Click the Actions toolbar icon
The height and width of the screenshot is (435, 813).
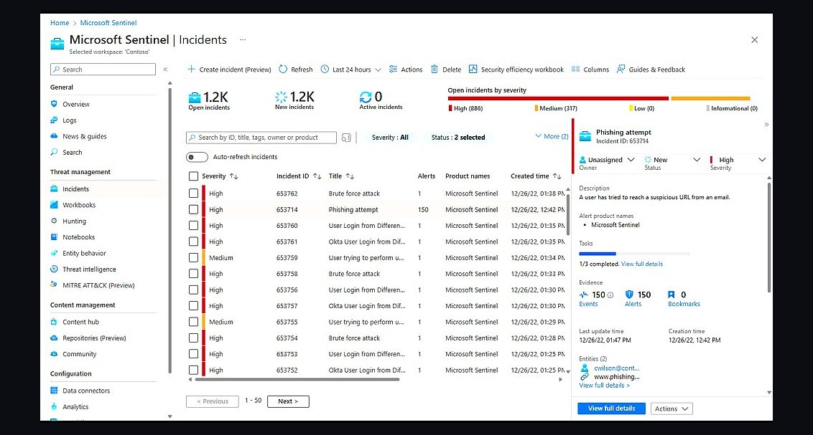coord(393,70)
